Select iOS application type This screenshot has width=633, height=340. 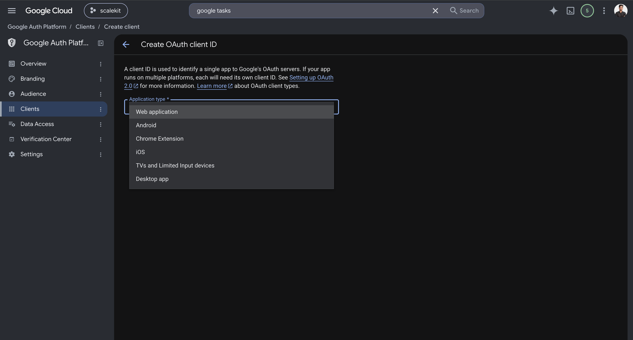[232, 152]
